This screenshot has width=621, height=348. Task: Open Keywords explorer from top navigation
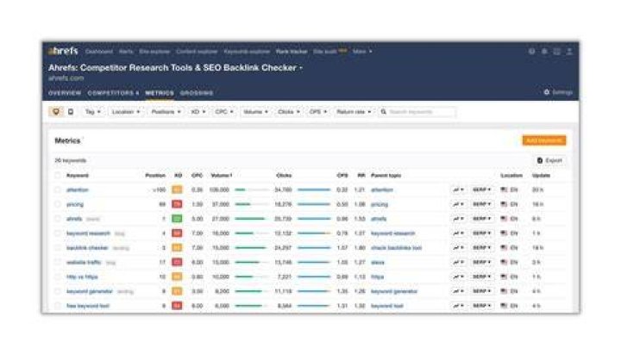(x=247, y=52)
